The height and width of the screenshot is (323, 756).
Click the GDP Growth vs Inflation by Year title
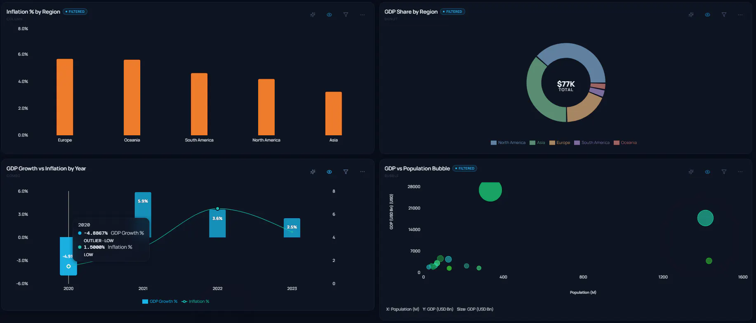46,168
